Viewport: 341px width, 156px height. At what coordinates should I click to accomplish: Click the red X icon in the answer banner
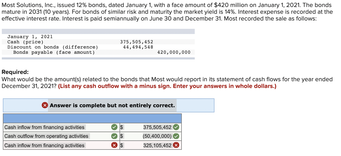tap(44, 105)
